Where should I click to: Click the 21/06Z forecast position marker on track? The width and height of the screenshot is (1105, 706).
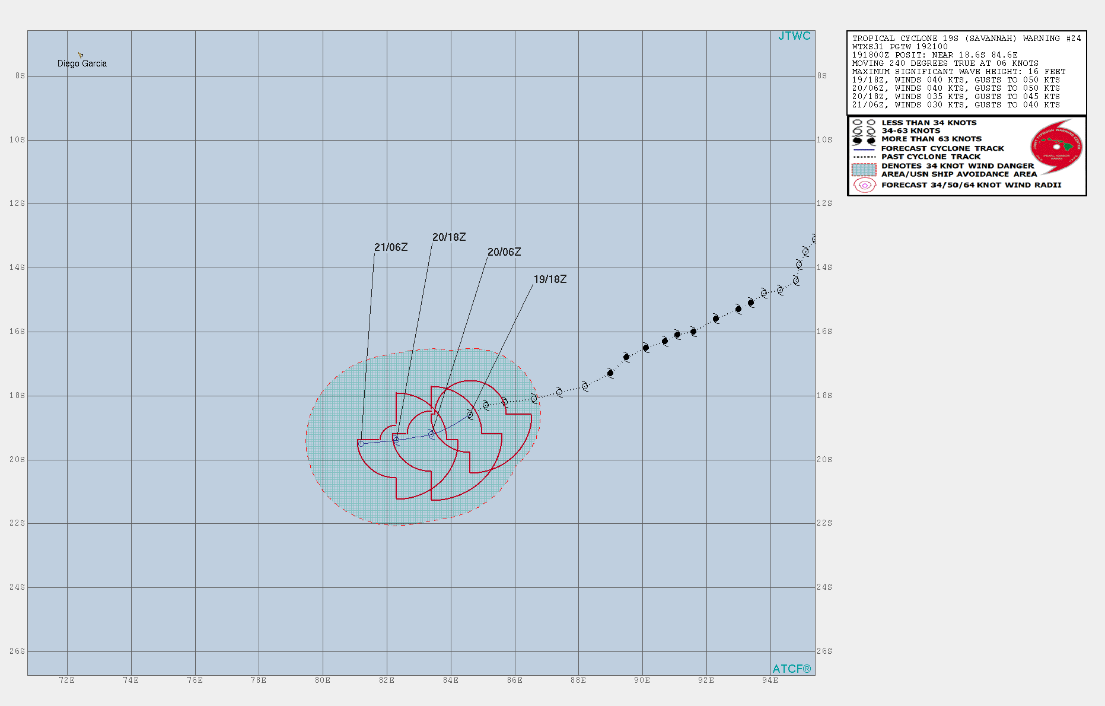361,444
